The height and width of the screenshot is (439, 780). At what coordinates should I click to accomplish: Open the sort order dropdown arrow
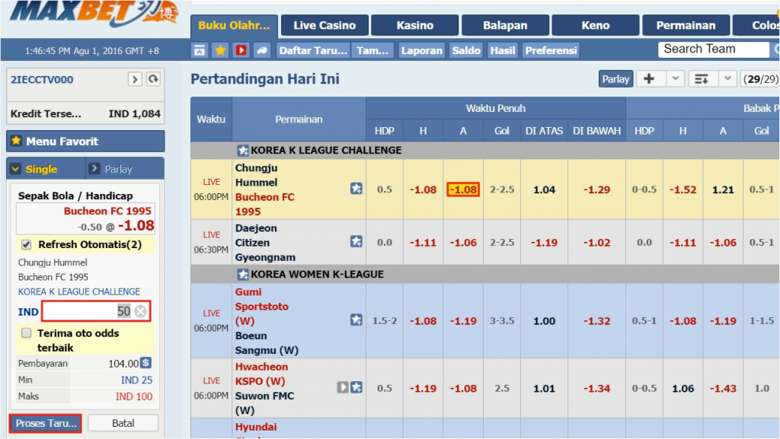click(x=727, y=79)
